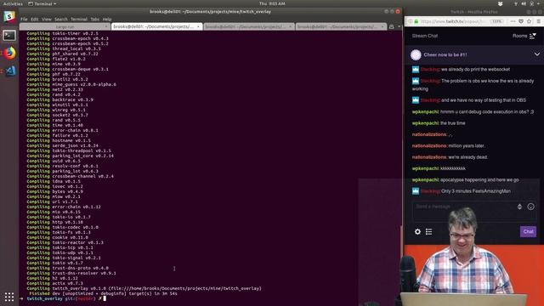Click the purple Chat send button
The width and height of the screenshot is (544, 306).
[x=528, y=231]
